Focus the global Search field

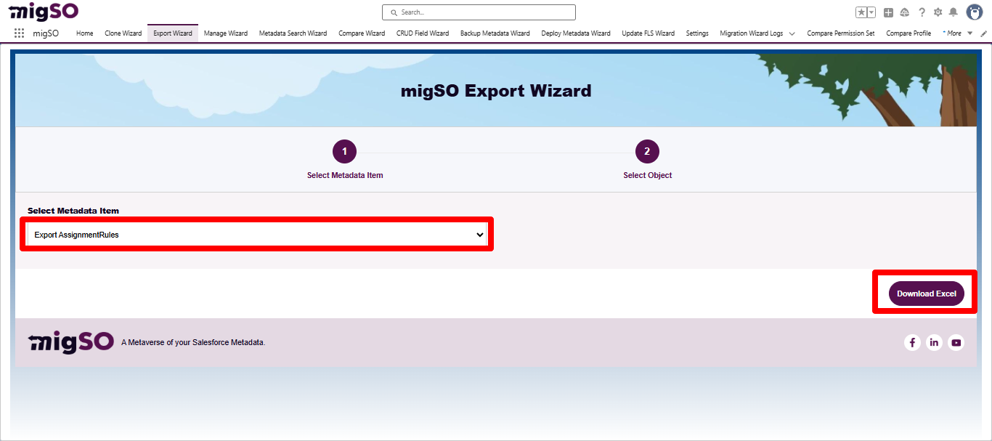coord(479,12)
